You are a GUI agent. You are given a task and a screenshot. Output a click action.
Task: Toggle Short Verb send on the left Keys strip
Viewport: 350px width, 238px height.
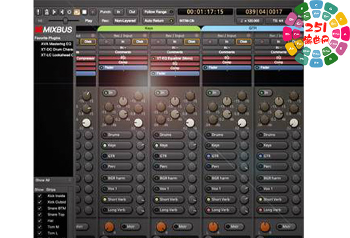pyautogui.click(x=116, y=199)
